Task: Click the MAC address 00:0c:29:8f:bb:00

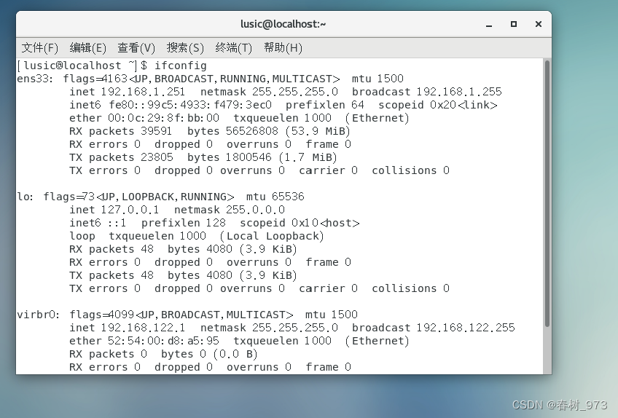Action: pyautogui.click(x=163, y=118)
